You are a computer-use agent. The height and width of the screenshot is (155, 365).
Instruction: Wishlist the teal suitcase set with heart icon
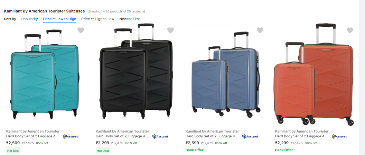81,30
